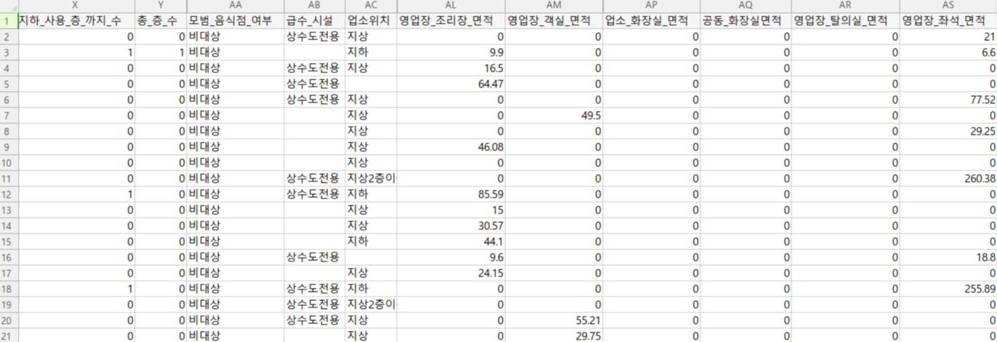Image resolution: width=997 pixels, height=342 pixels.
Task: Click '지상2층이' cell in row 11
Action: (371, 178)
